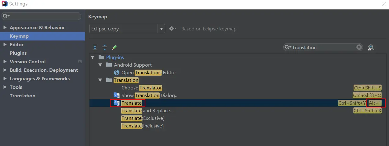The image size is (389, 146).
Task: Expand the Editor settings section
Action: pos(5,44)
